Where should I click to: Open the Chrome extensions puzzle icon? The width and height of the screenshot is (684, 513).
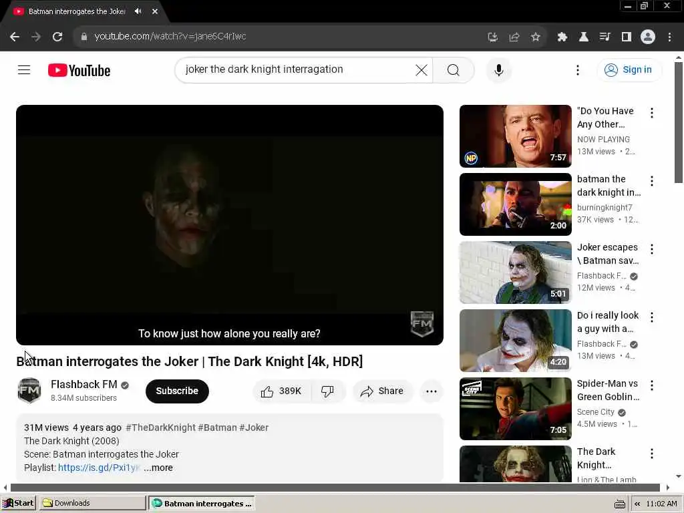coord(562,37)
